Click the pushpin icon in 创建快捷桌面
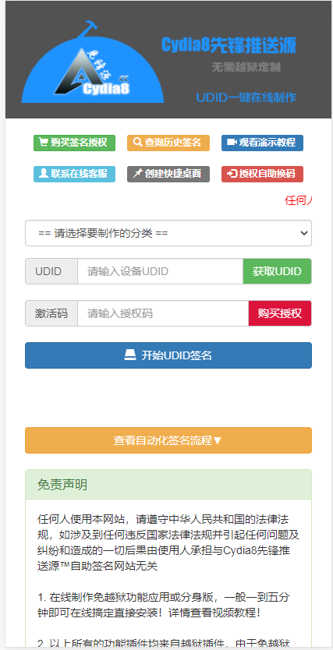 pyautogui.click(x=138, y=174)
